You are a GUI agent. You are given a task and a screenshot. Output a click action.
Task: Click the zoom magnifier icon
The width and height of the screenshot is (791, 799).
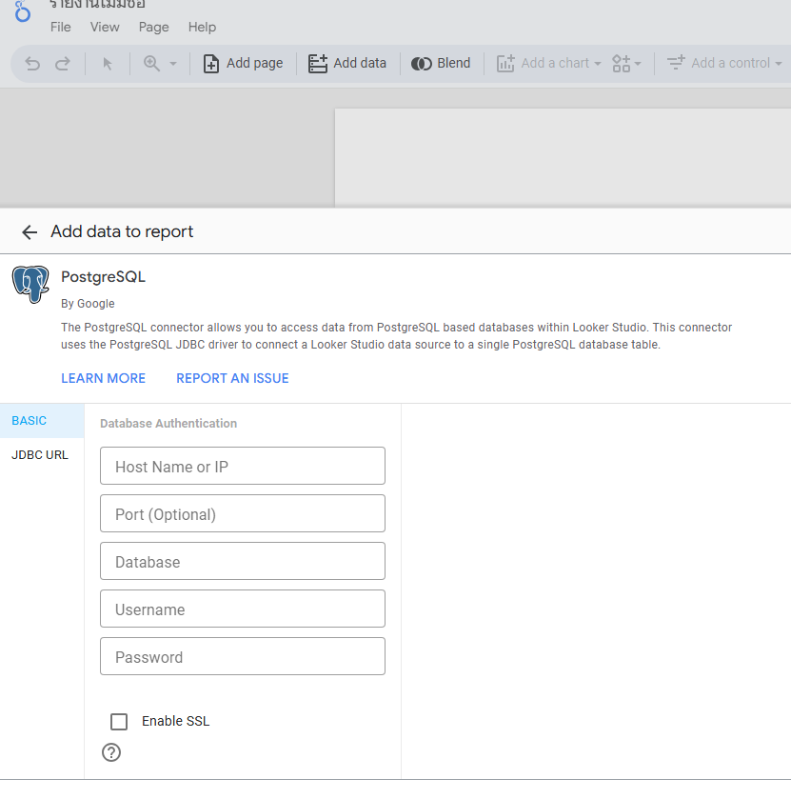pyautogui.click(x=151, y=64)
